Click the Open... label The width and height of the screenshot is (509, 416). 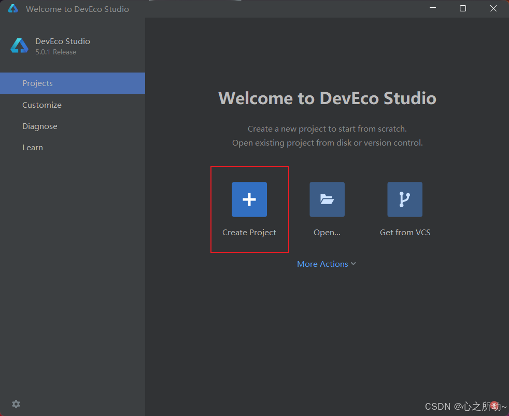[x=327, y=232]
